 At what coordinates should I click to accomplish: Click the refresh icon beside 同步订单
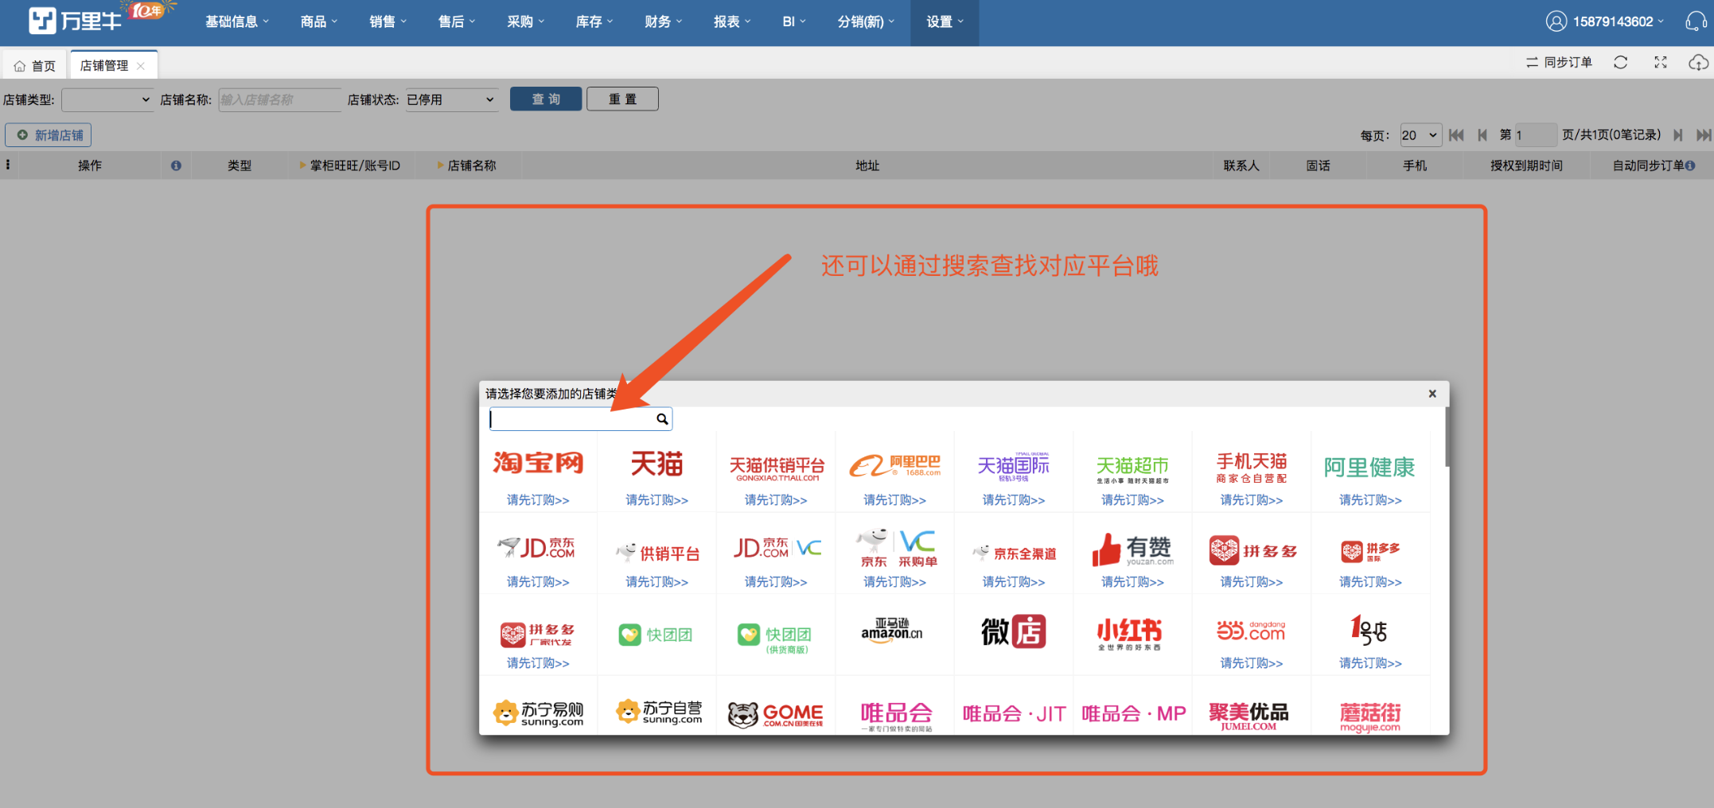(x=1620, y=62)
